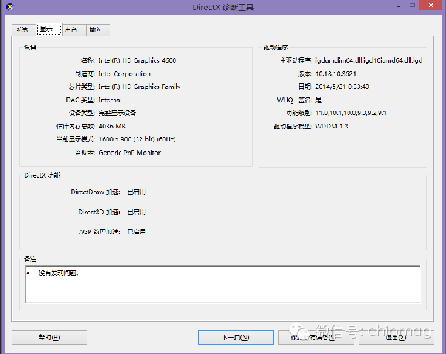Click device type value "完整显示设备"
Image resolution: width=446 pixels, height=354 pixels.
117,113
